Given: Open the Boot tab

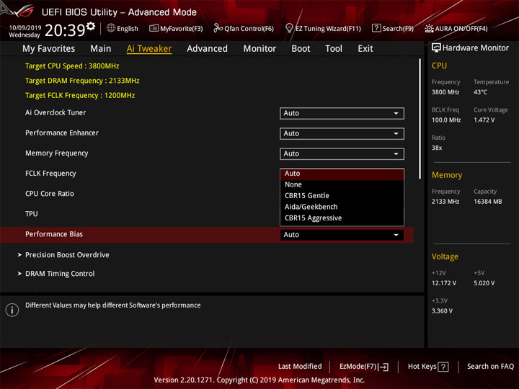Looking at the screenshot, I should tap(301, 49).
